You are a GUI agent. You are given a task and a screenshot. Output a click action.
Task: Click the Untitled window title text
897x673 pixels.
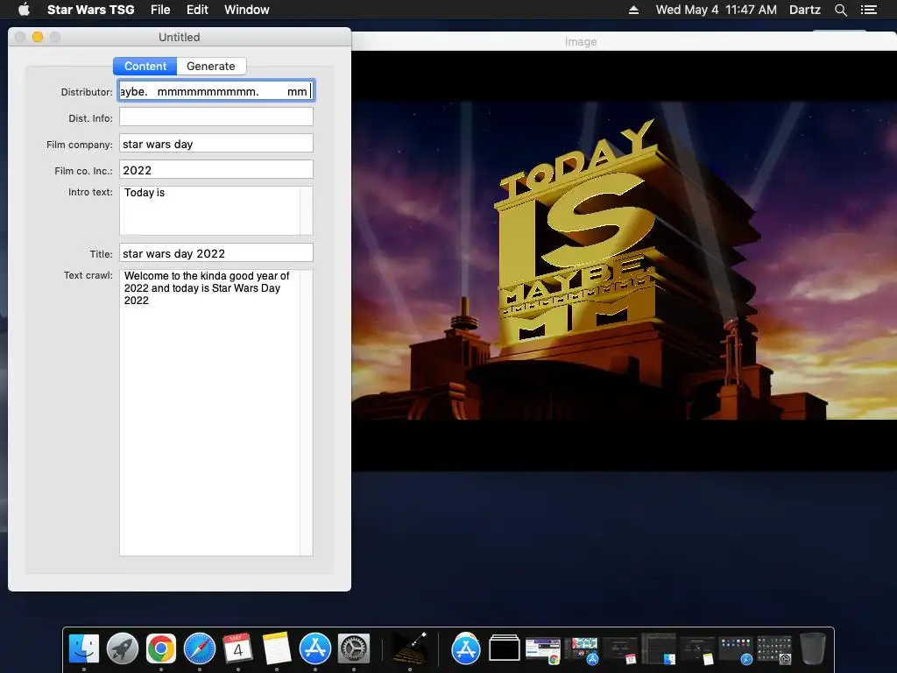179,37
